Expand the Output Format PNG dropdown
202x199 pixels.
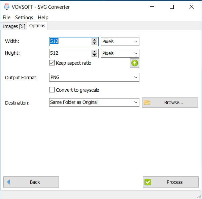click(94, 77)
